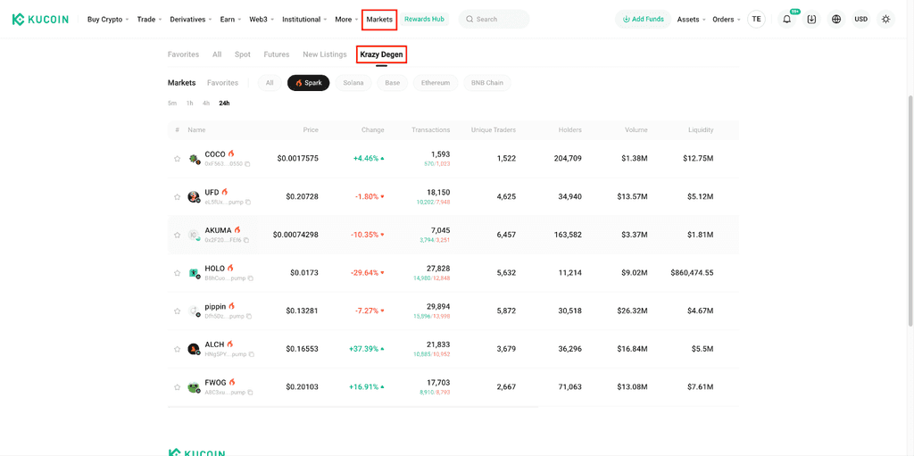
Task: Copy pippin contract address
Action: [249, 316]
